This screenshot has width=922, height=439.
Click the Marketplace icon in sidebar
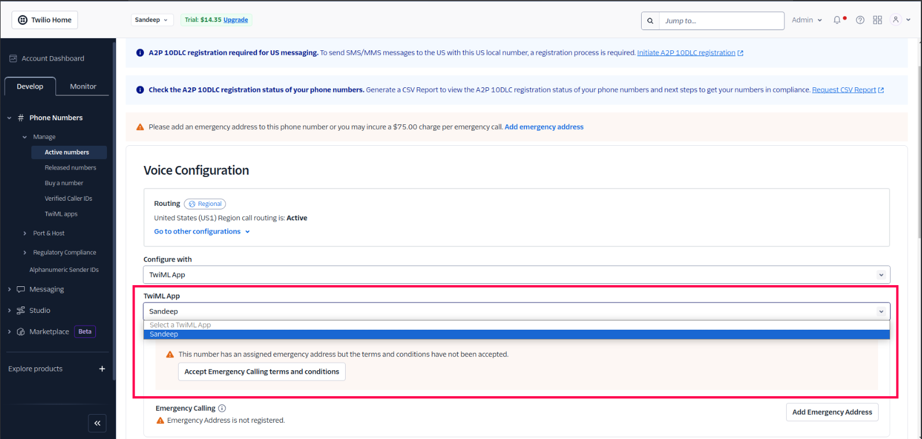click(21, 332)
